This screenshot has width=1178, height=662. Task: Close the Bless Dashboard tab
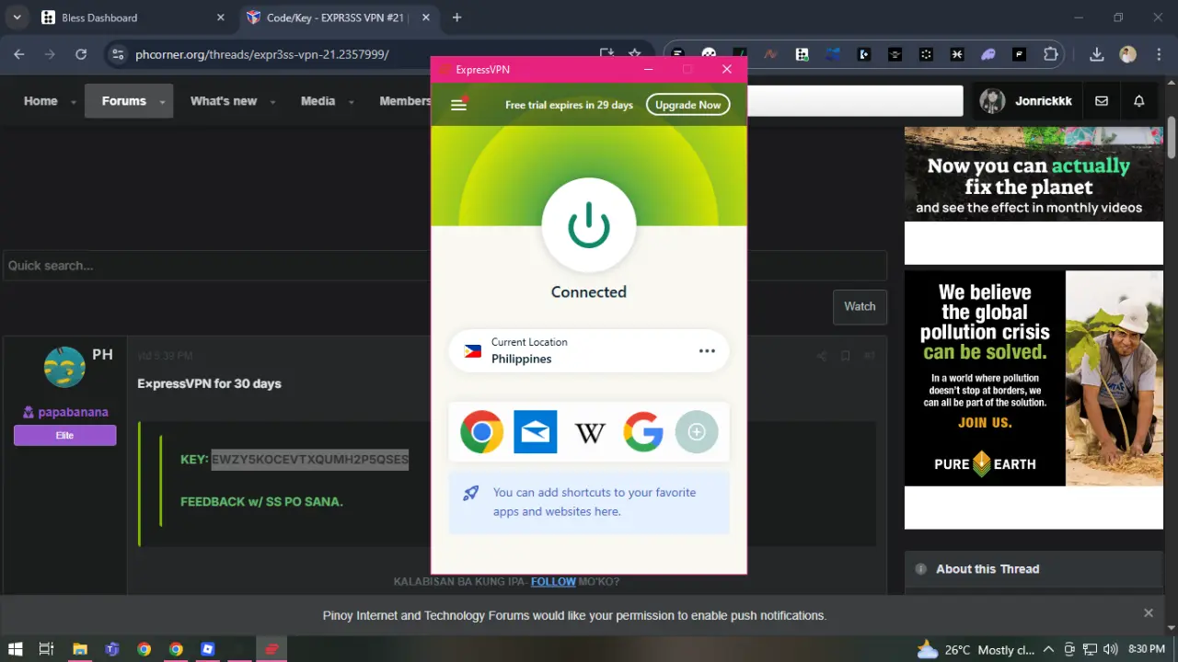point(220,17)
